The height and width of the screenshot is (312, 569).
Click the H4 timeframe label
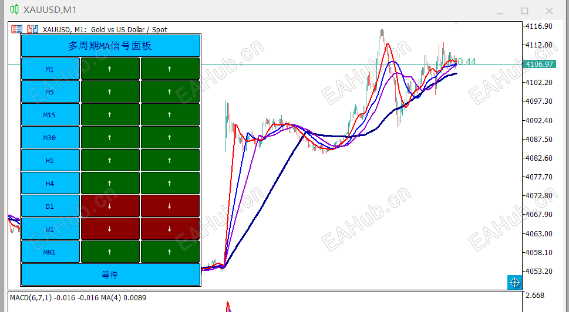tap(50, 183)
